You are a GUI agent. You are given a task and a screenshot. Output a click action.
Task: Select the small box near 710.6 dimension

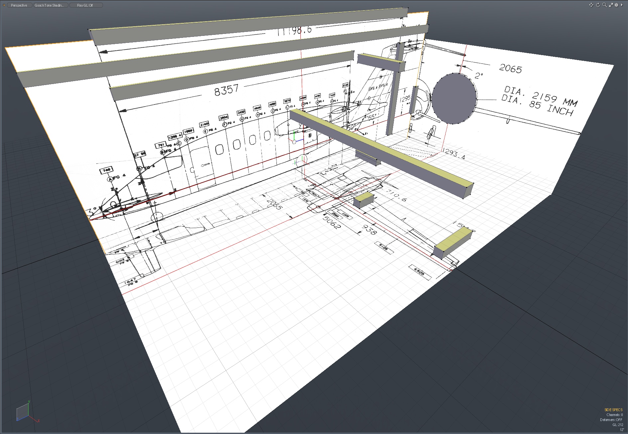coord(364,200)
